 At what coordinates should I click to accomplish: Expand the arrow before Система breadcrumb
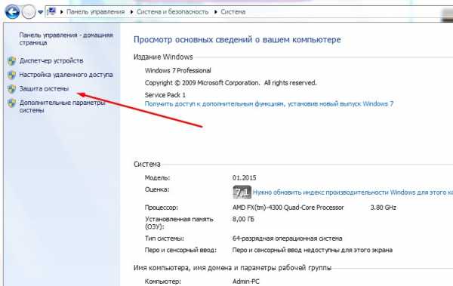tap(215, 12)
